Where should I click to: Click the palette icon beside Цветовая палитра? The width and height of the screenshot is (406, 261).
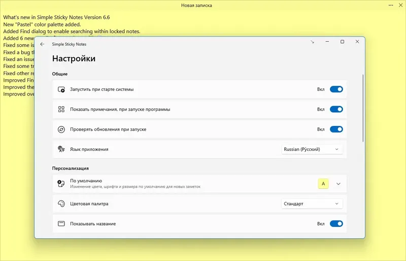coord(61,204)
